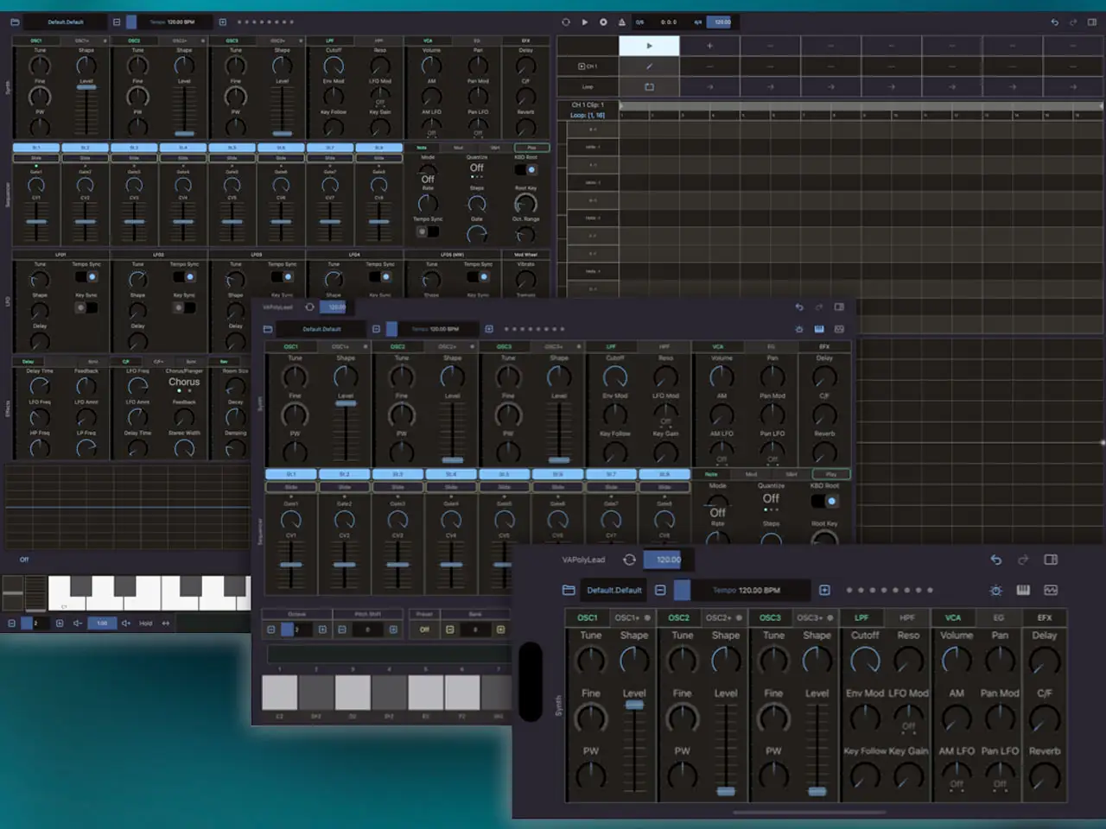Click St.1 step button in top-left sequencer
Viewport: 1106px width, 829px height.
[36, 148]
